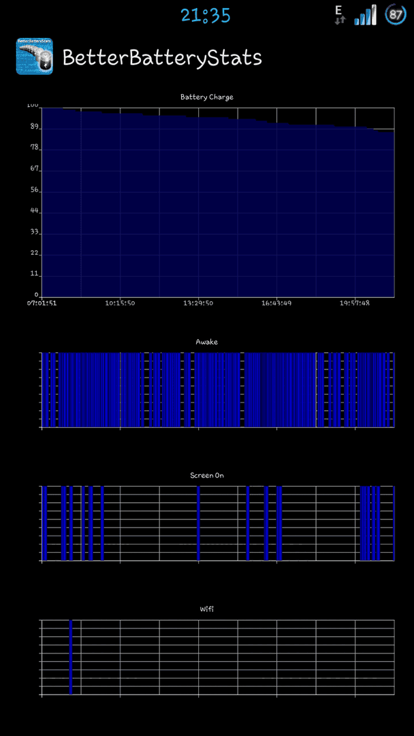This screenshot has width=414, height=736.
Task: Tap the 78 value on battery axis
Action: tap(34, 148)
